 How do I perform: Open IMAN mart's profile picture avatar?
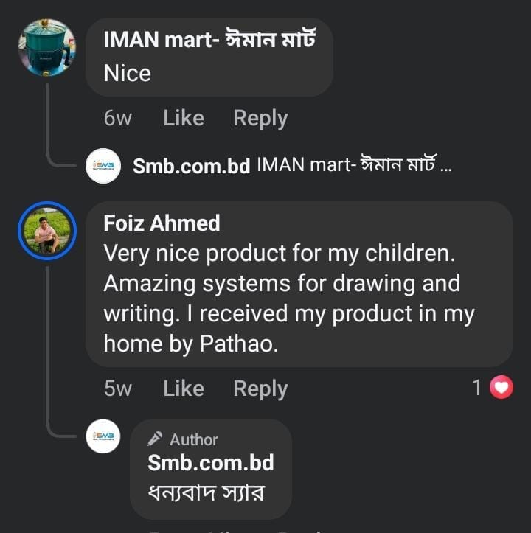point(46,48)
